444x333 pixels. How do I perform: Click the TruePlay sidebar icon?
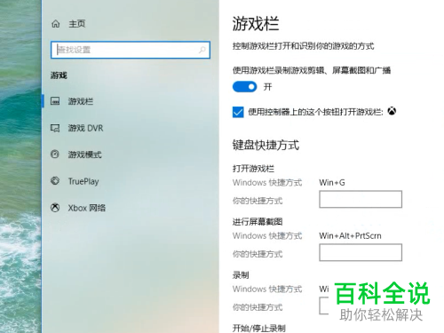(x=55, y=180)
